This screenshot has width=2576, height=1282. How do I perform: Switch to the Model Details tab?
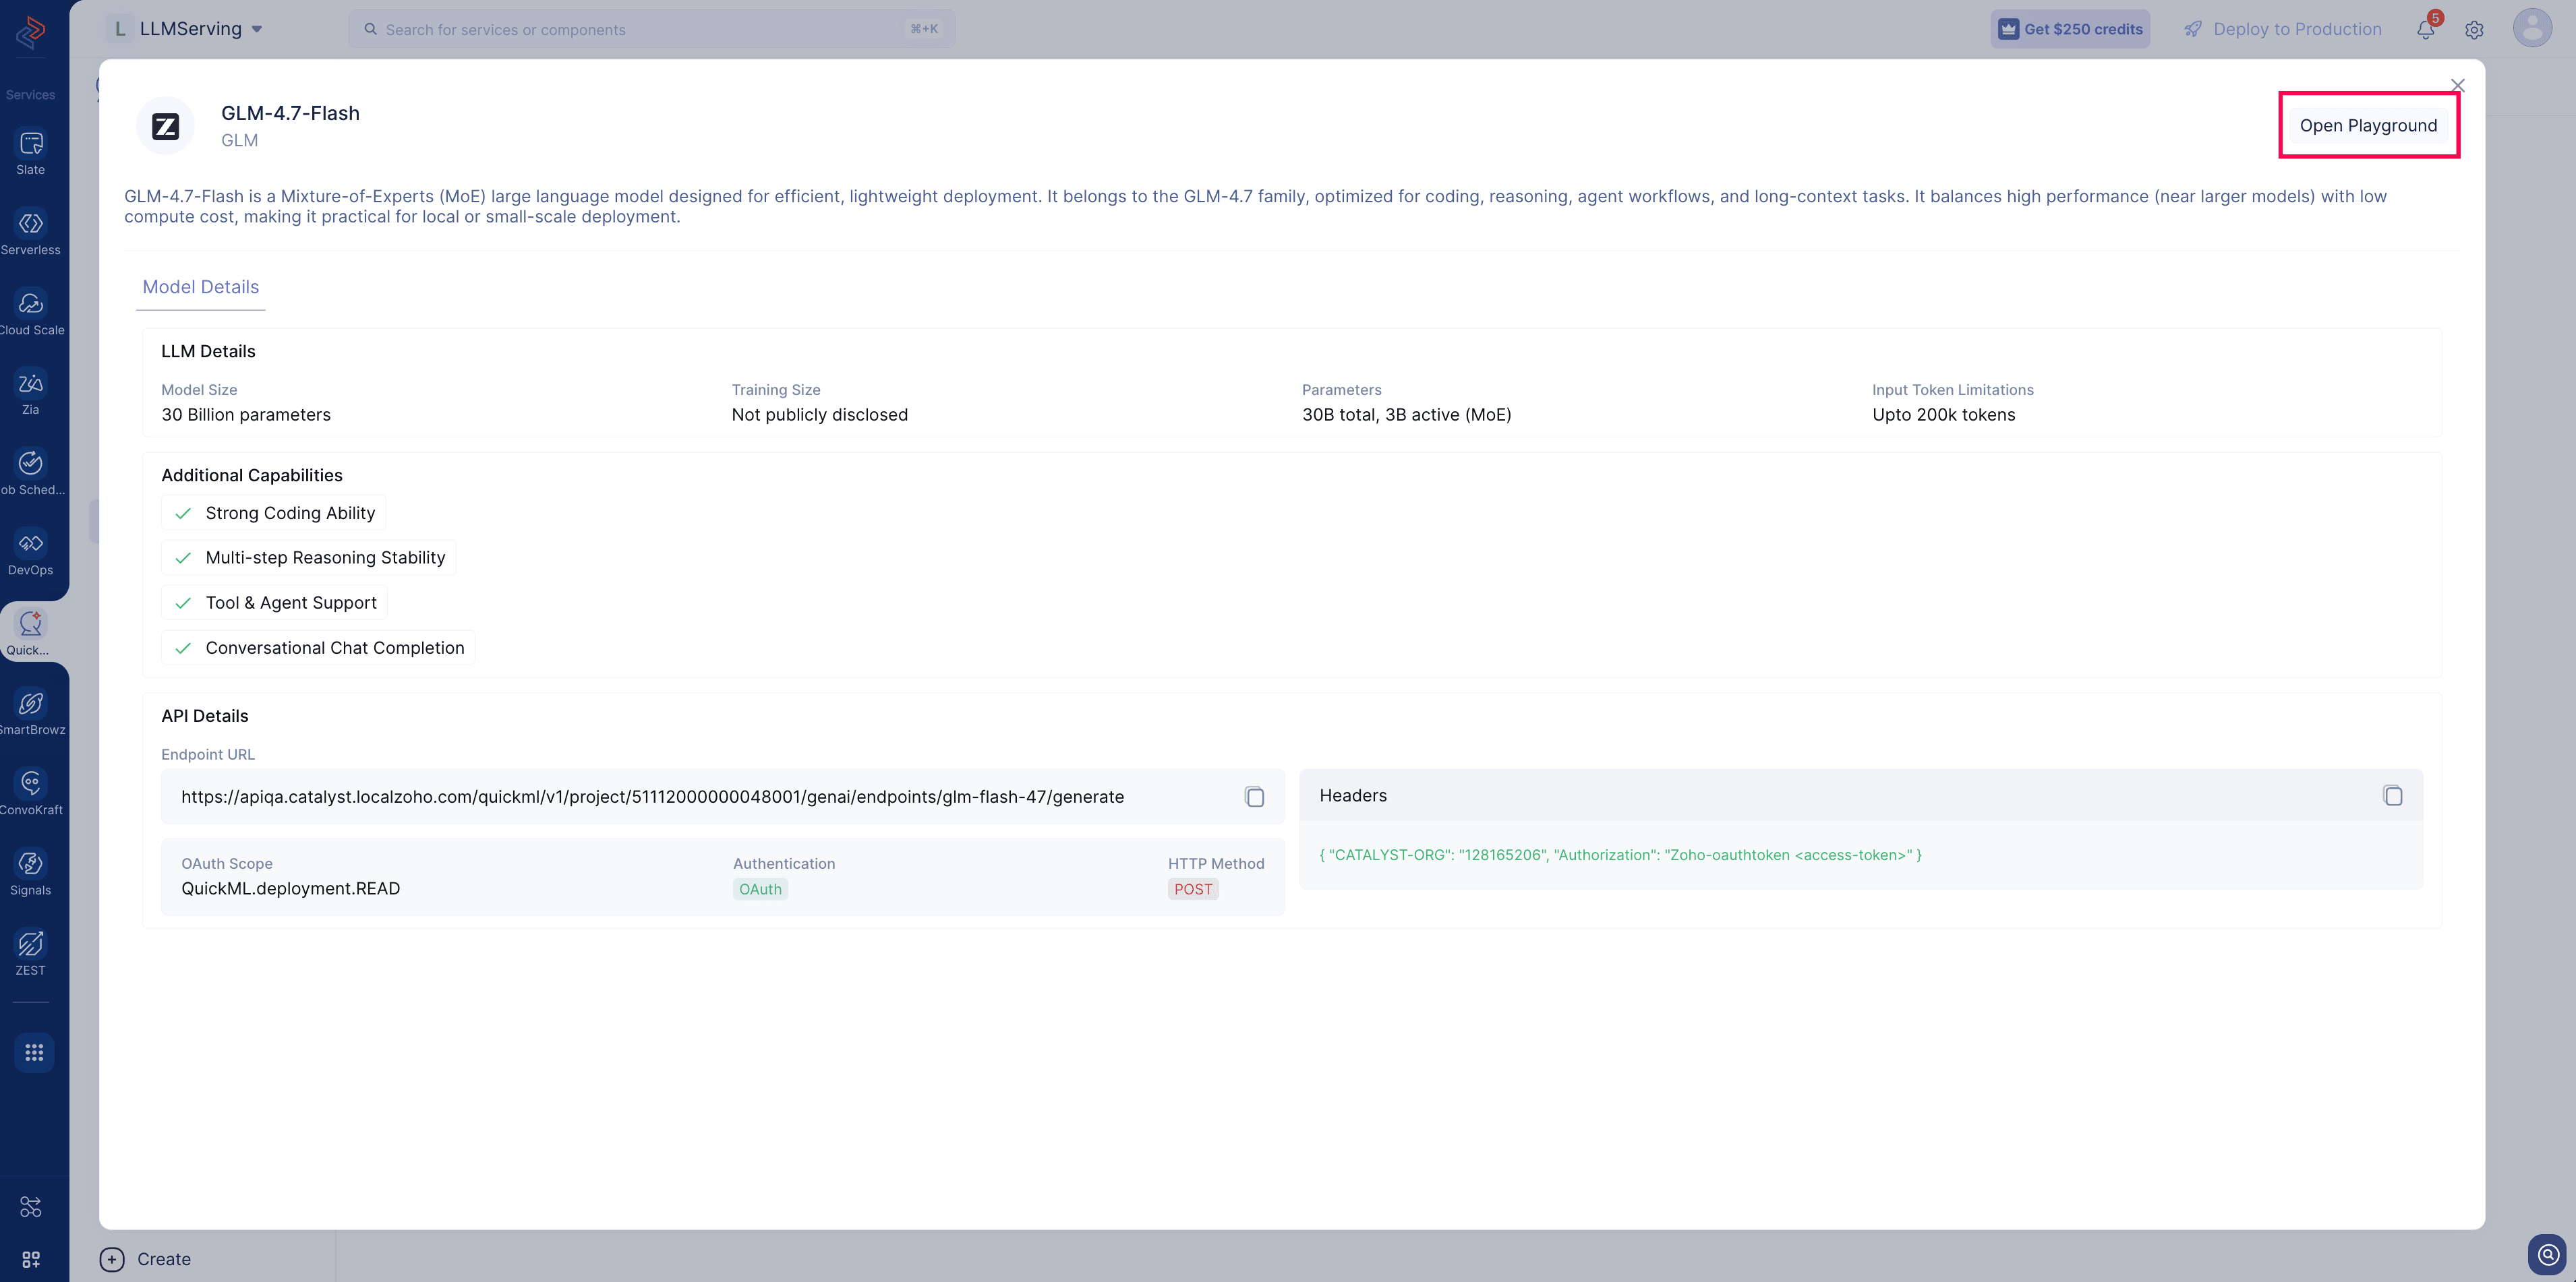click(201, 286)
